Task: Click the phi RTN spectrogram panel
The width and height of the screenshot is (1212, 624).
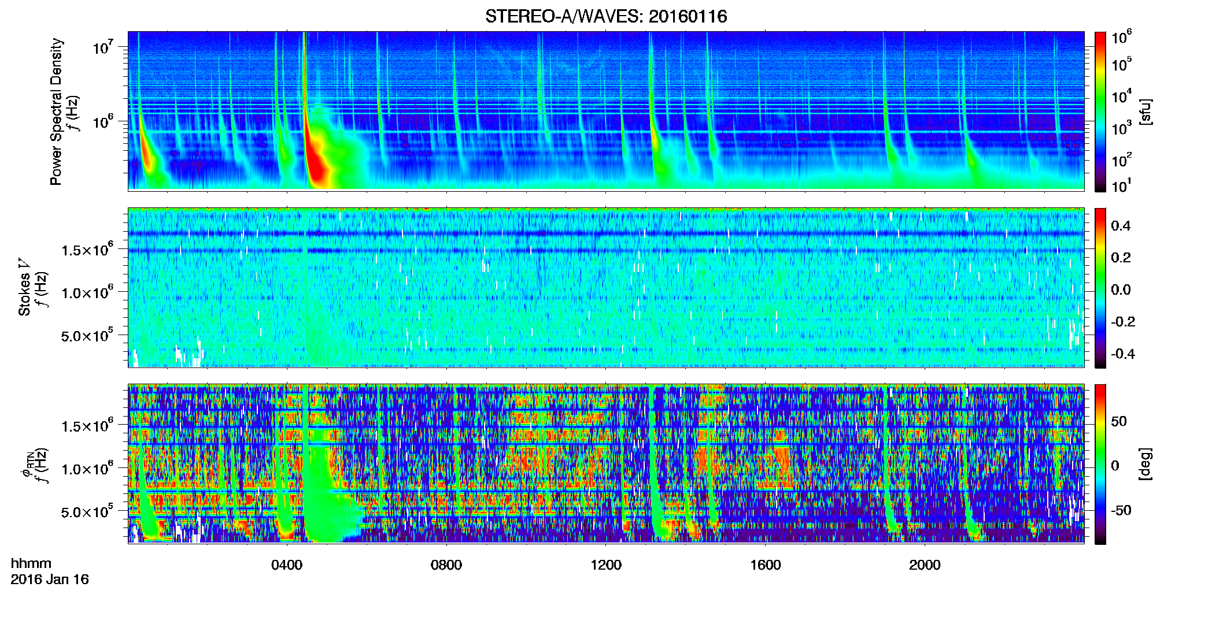Action: coord(606,463)
